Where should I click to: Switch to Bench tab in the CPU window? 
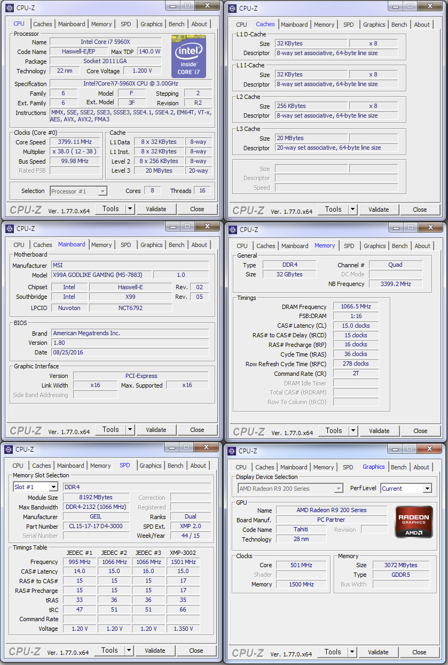[x=176, y=24]
